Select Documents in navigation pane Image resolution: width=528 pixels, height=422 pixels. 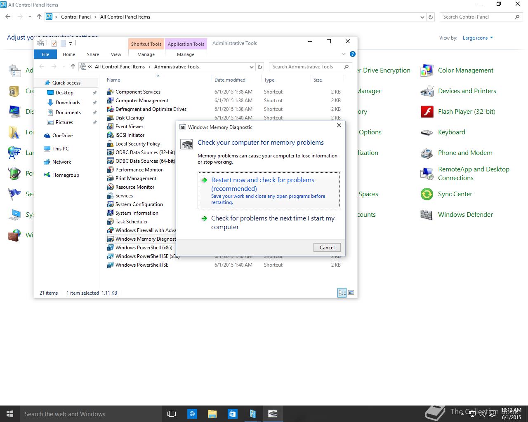pos(68,113)
